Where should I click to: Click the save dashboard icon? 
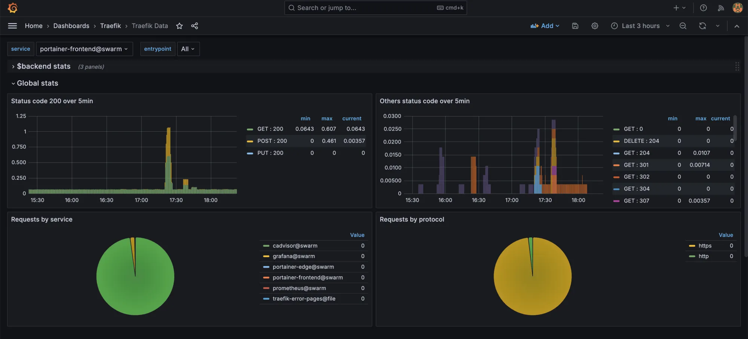[x=575, y=26]
